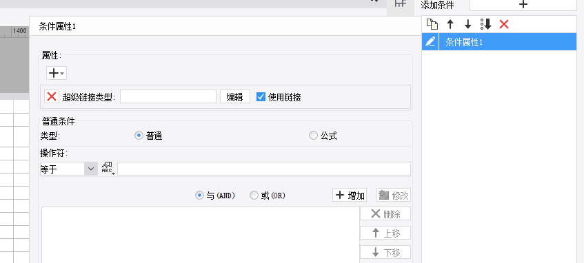This screenshot has width=584, height=263.
Task: Click the 超级链接类型 text field
Action: coord(168,96)
